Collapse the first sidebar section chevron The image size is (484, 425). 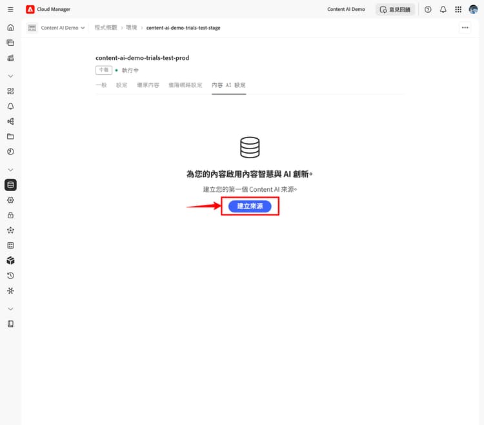point(10,76)
